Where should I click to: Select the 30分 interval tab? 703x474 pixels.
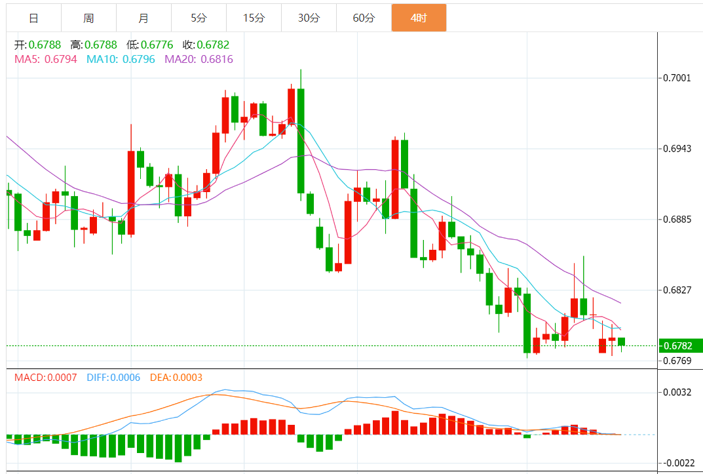click(x=309, y=18)
